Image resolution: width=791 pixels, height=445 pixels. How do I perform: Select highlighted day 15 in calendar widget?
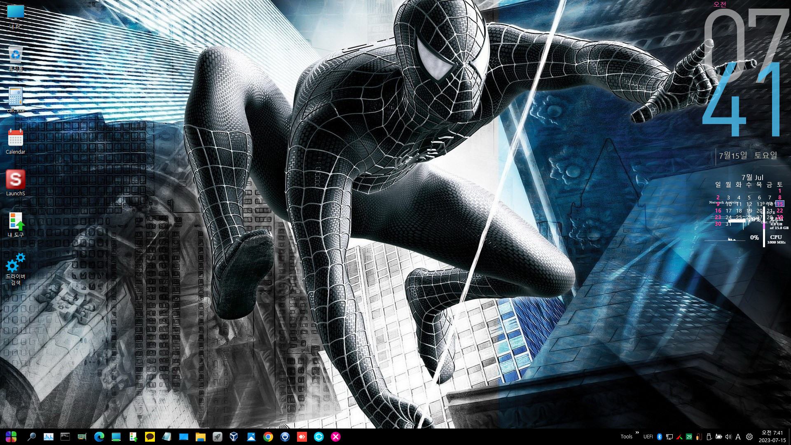(x=780, y=204)
